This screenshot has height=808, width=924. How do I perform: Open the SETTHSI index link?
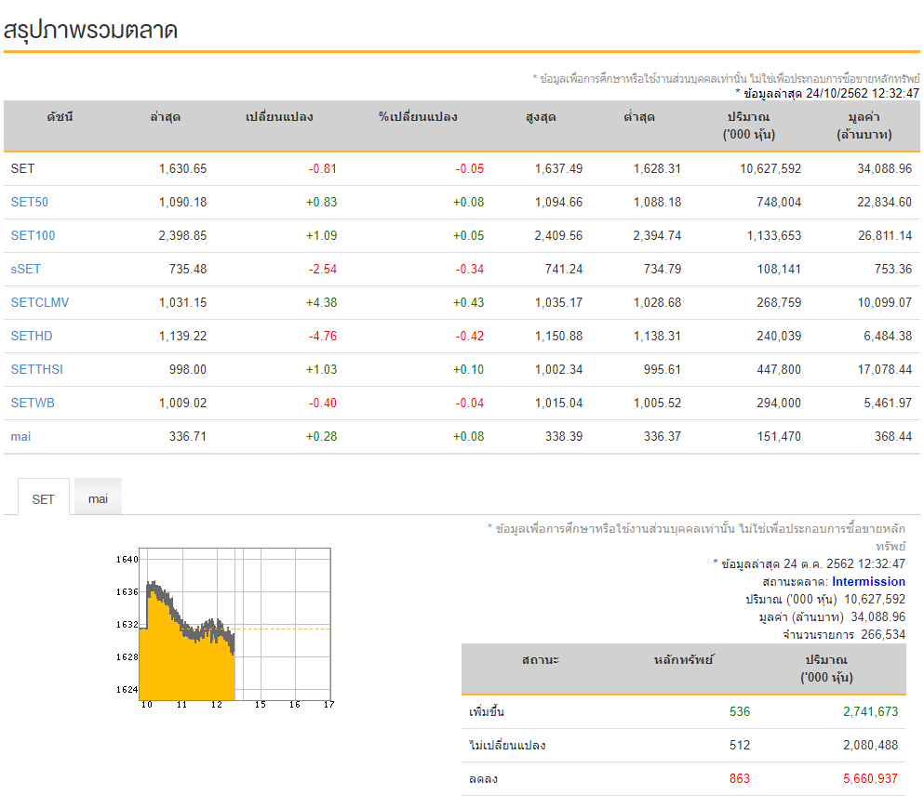37,370
